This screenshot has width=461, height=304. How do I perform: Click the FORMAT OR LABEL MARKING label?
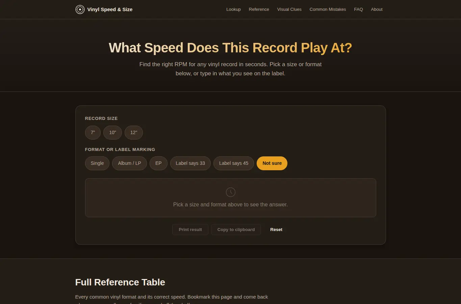tap(120, 149)
